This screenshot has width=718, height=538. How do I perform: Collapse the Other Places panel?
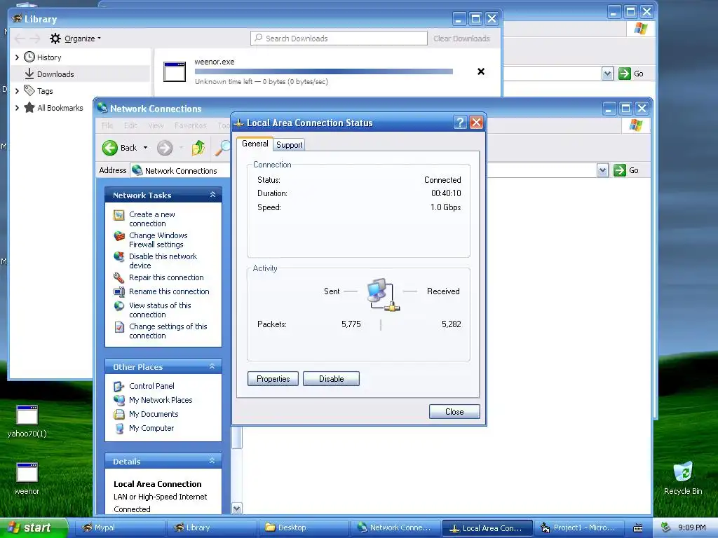(x=212, y=366)
